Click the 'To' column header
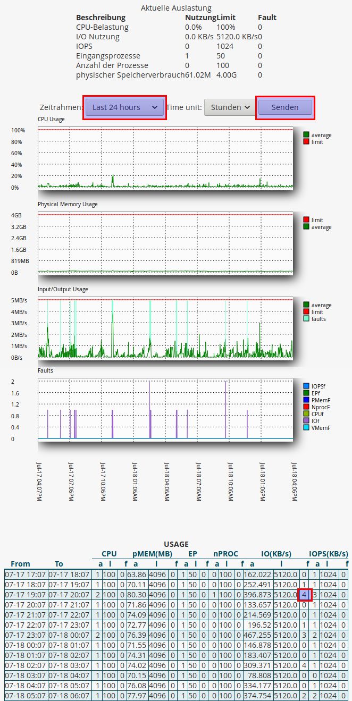 59,564
